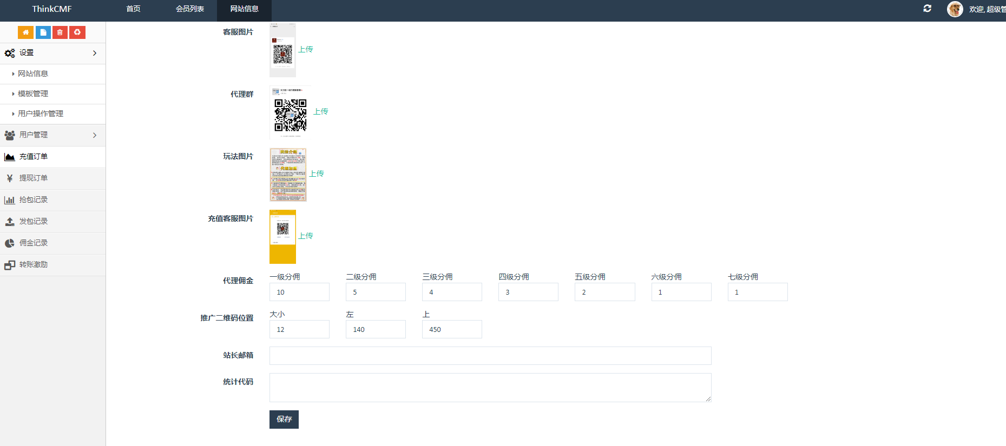Click inside the 统计代码 text area
The width and height of the screenshot is (1006, 446).
tap(490, 387)
